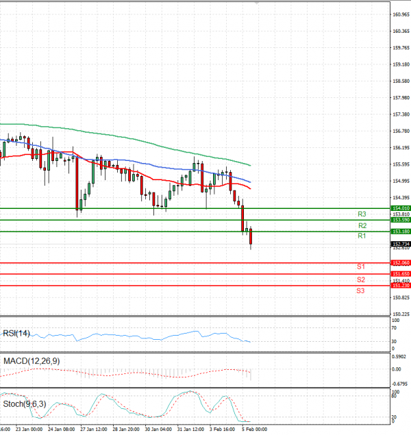Click the -0.6795 MACD scale value
Screen dimensions: 411x435
click(399, 384)
